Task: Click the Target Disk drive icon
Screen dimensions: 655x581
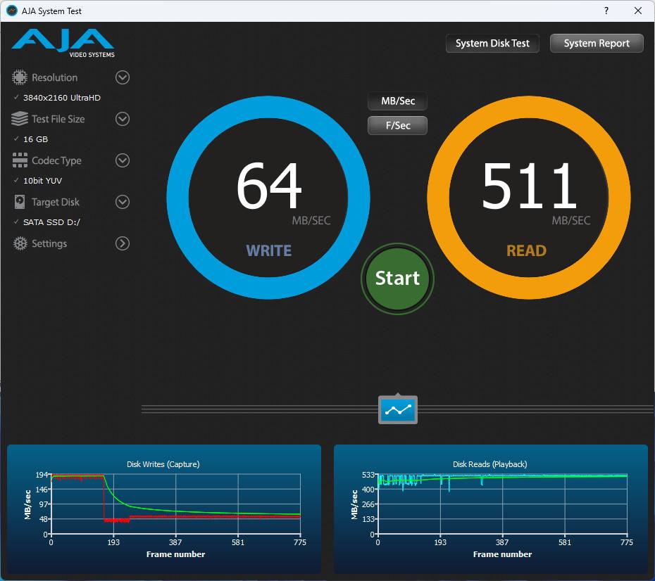Action: click(20, 202)
